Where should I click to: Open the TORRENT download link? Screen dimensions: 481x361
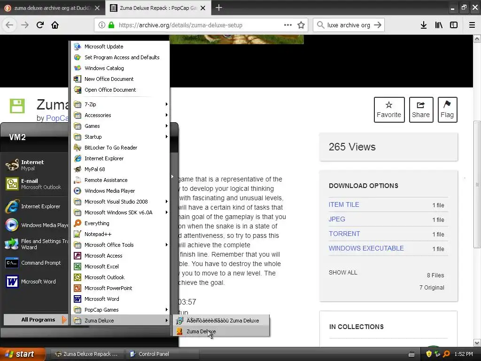tap(344, 234)
